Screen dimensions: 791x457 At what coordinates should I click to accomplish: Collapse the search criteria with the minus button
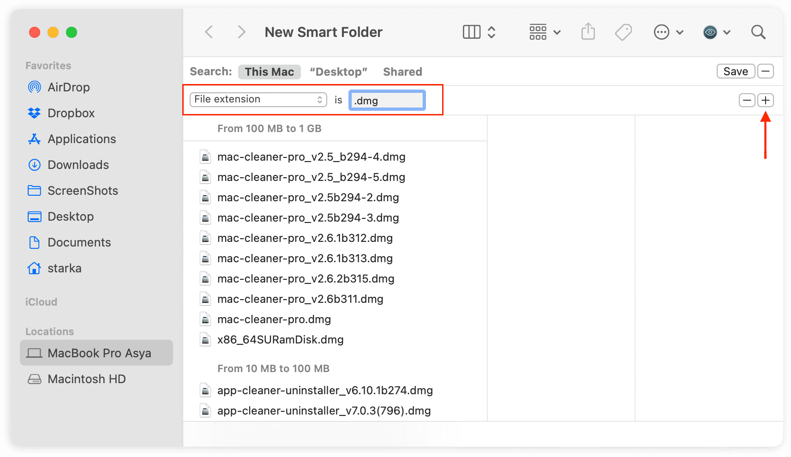click(765, 71)
